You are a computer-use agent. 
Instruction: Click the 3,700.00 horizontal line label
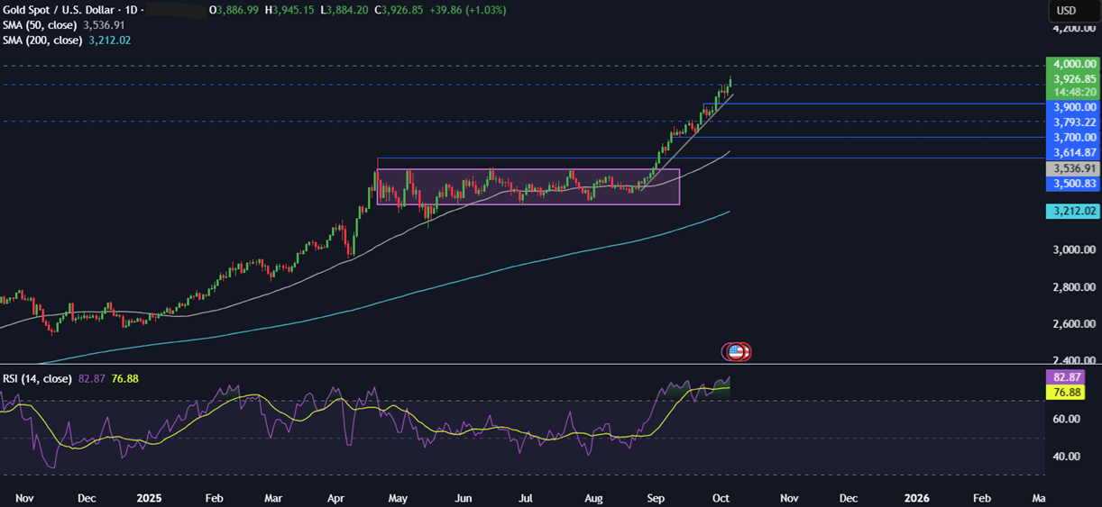pyautogui.click(x=1071, y=138)
